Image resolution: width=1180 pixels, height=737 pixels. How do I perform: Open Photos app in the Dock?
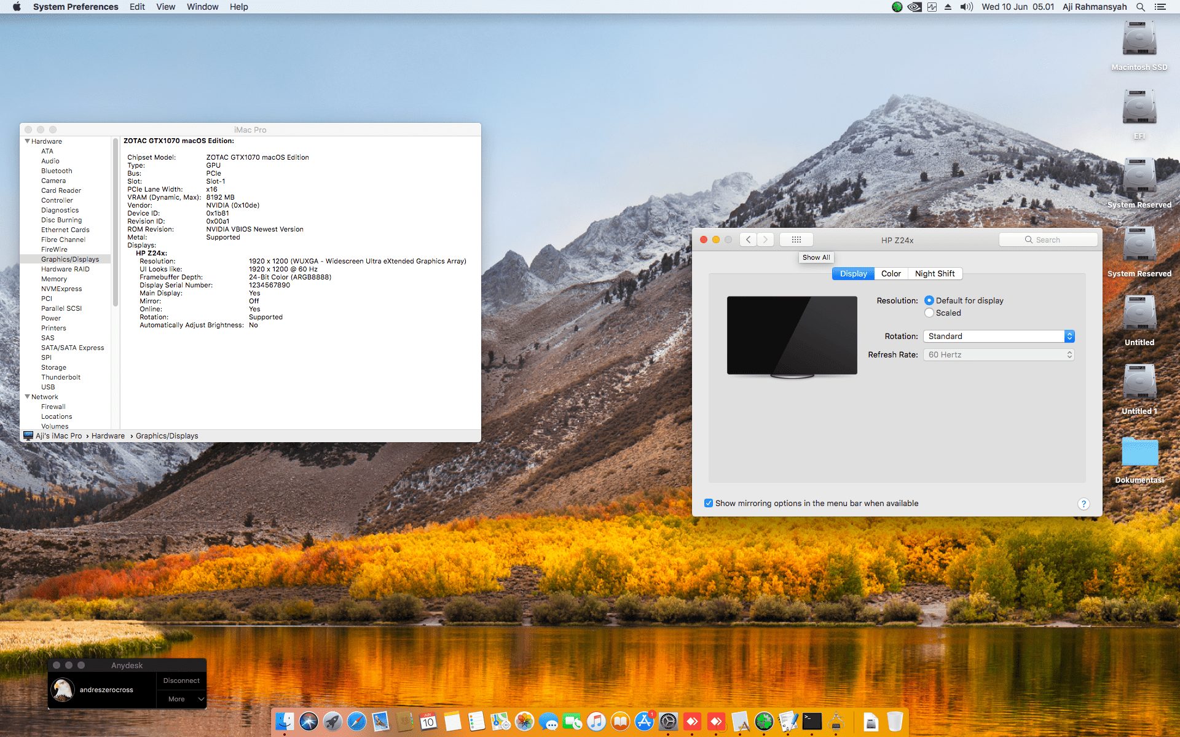[524, 721]
